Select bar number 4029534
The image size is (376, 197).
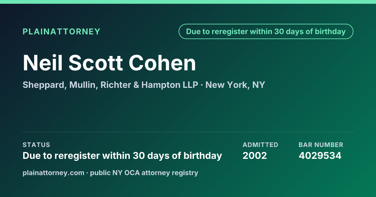tap(320, 155)
